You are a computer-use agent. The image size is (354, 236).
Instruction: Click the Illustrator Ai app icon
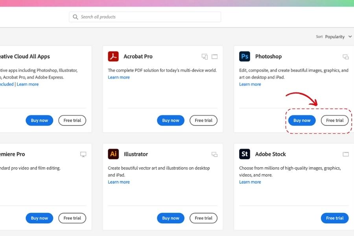(x=113, y=154)
